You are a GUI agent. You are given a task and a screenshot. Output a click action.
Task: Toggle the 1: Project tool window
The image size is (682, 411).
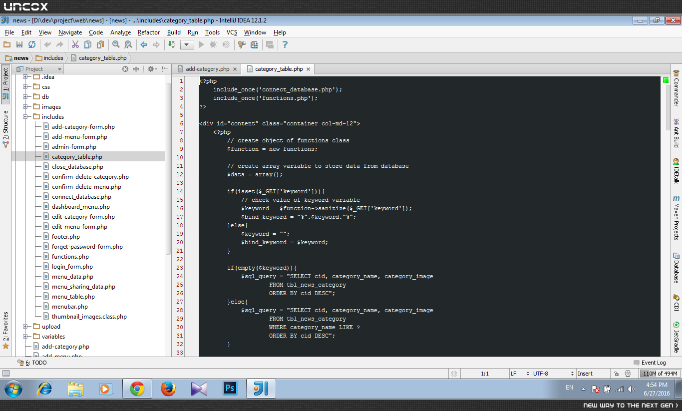tap(5, 83)
